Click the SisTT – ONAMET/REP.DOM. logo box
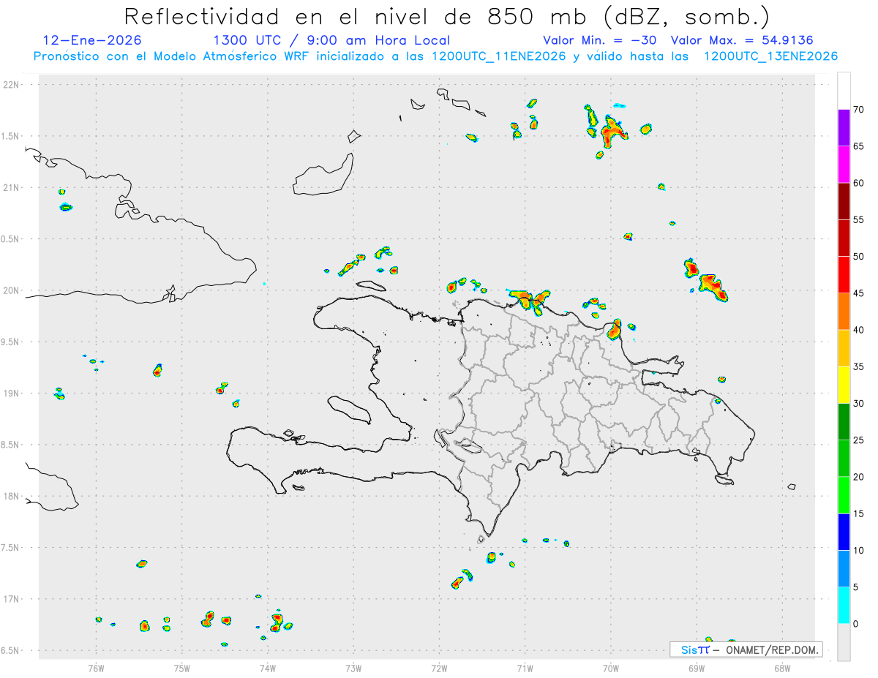The image size is (878, 678). 746,649
